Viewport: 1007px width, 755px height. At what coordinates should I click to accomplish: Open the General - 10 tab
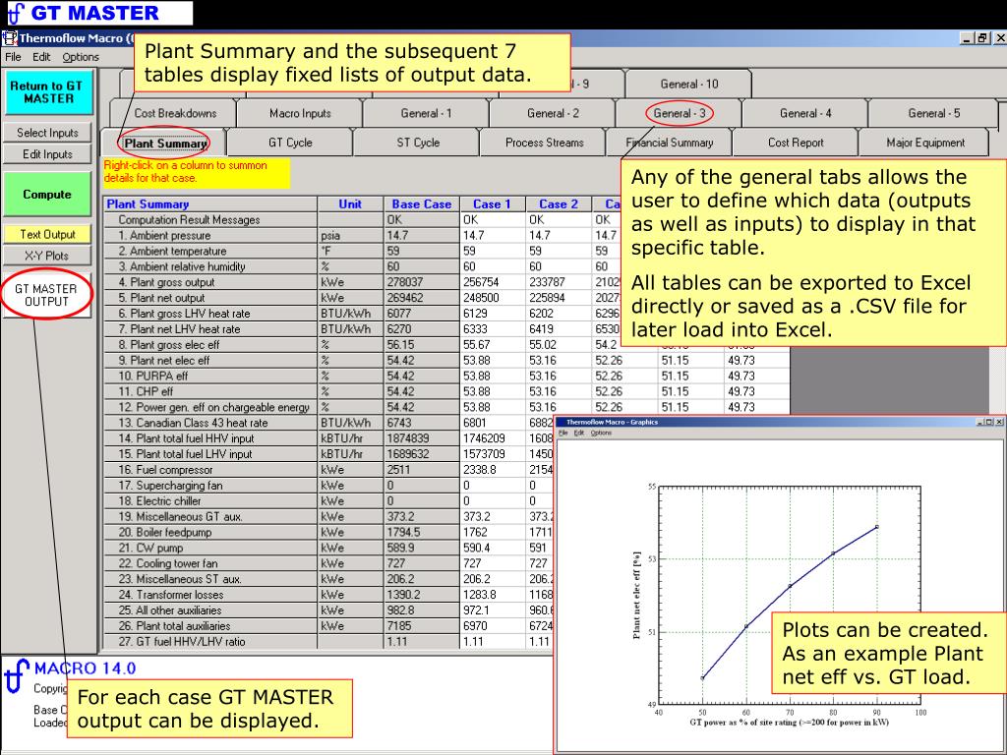[689, 85]
